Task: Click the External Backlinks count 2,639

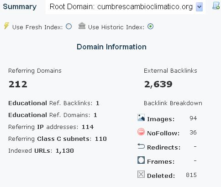Action: pos(158,84)
